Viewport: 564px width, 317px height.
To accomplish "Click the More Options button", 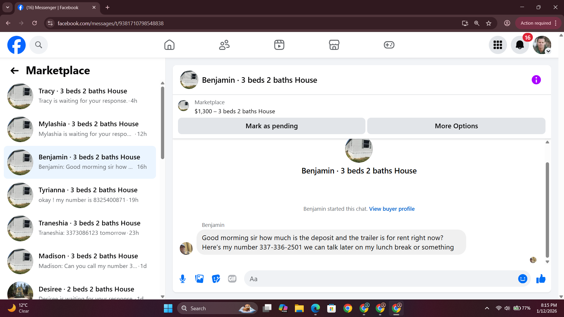I will click(x=456, y=126).
